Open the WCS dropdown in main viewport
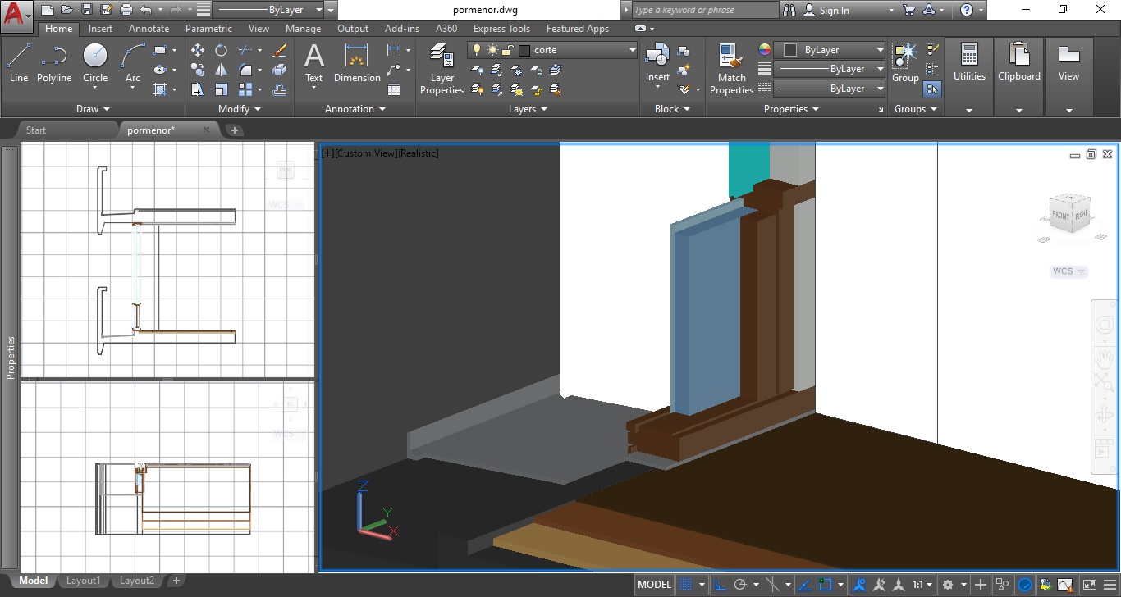The width and height of the screenshot is (1121, 597). pos(1068,271)
